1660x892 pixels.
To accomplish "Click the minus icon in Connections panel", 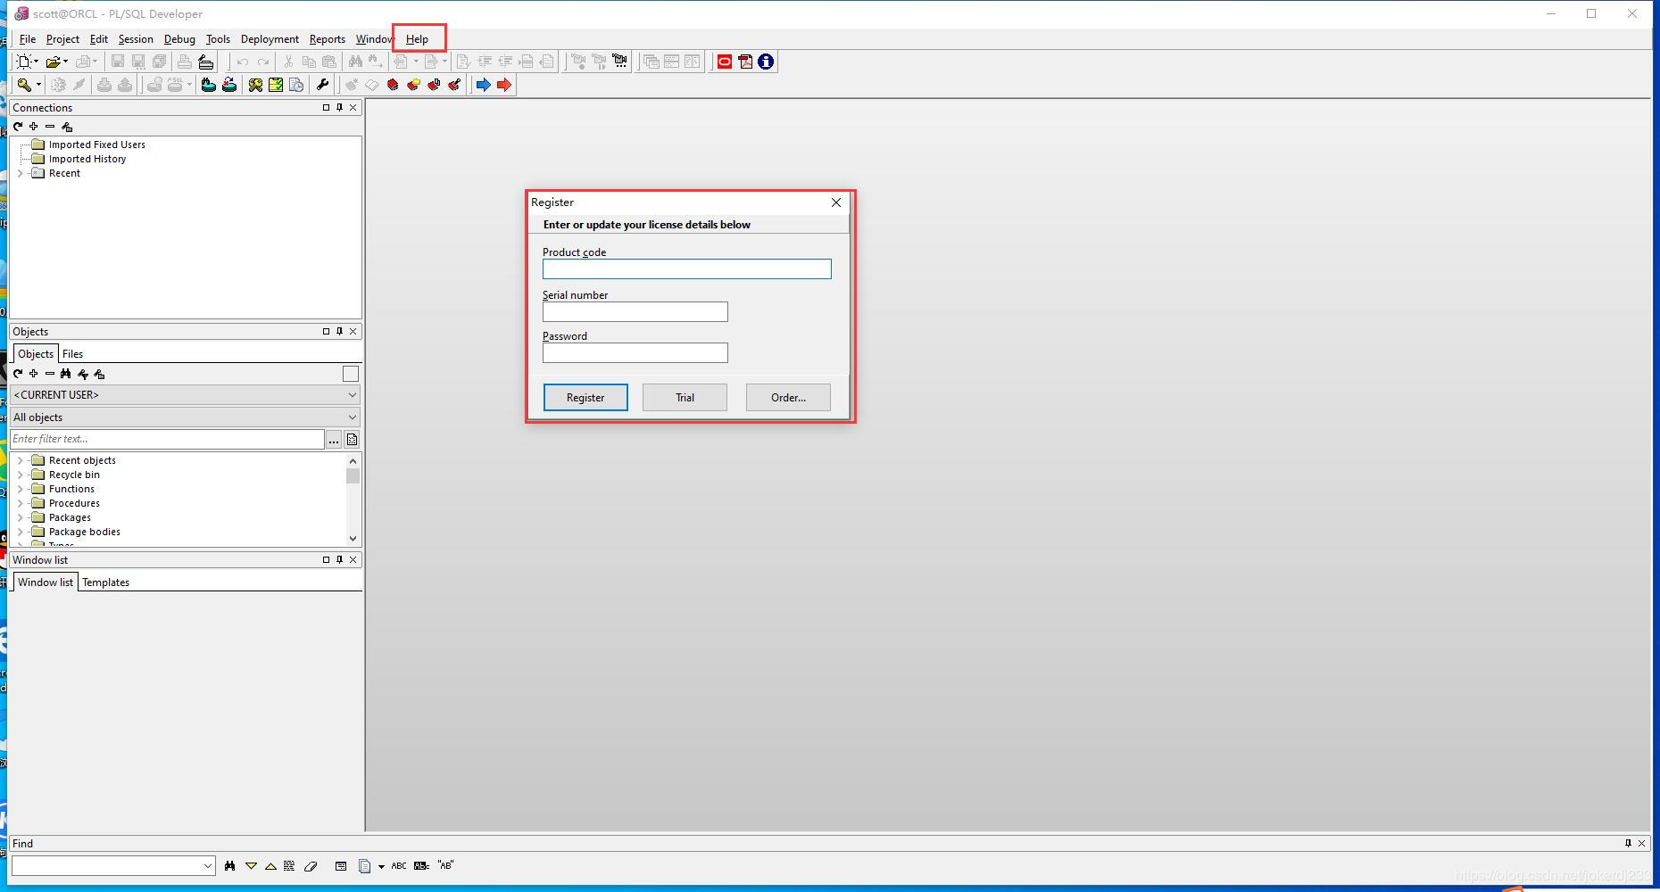I will pyautogui.click(x=50, y=127).
